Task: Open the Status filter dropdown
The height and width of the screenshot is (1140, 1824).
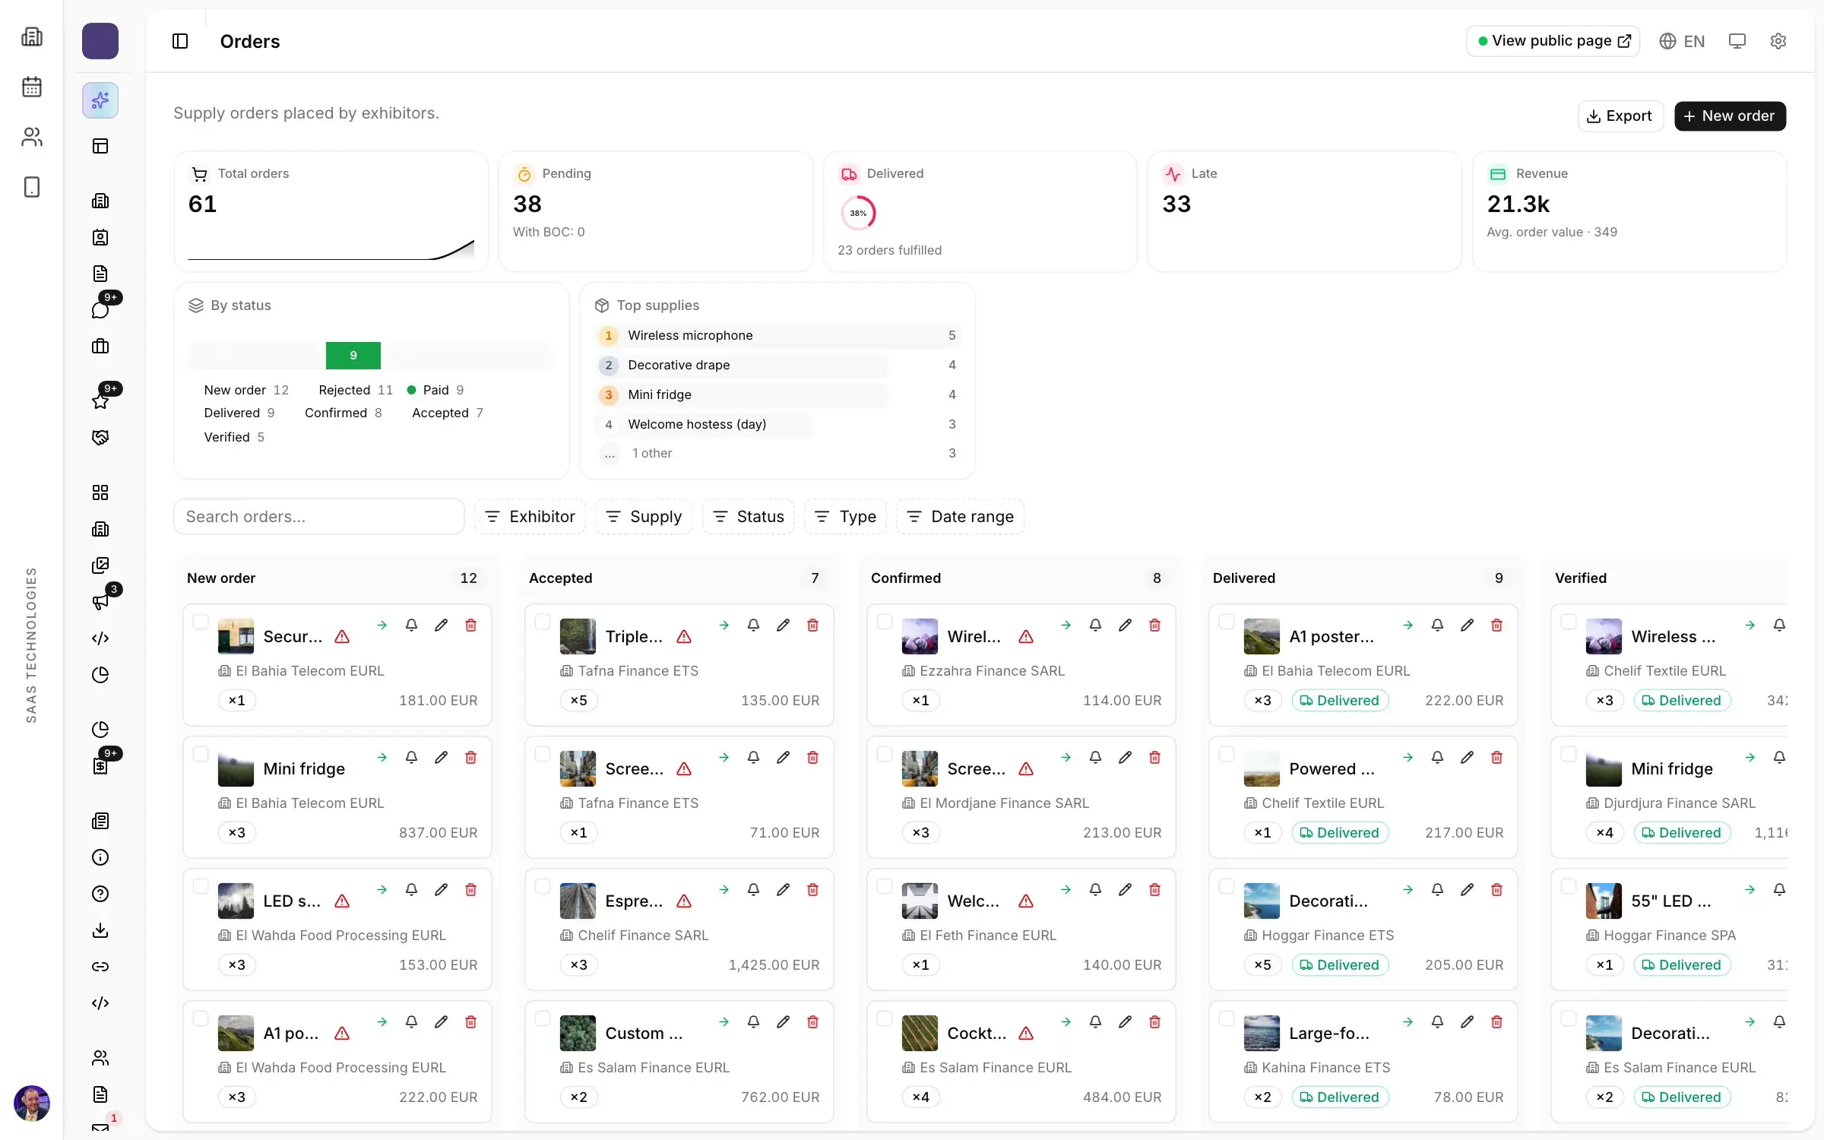Action: (x=749, y=517)
